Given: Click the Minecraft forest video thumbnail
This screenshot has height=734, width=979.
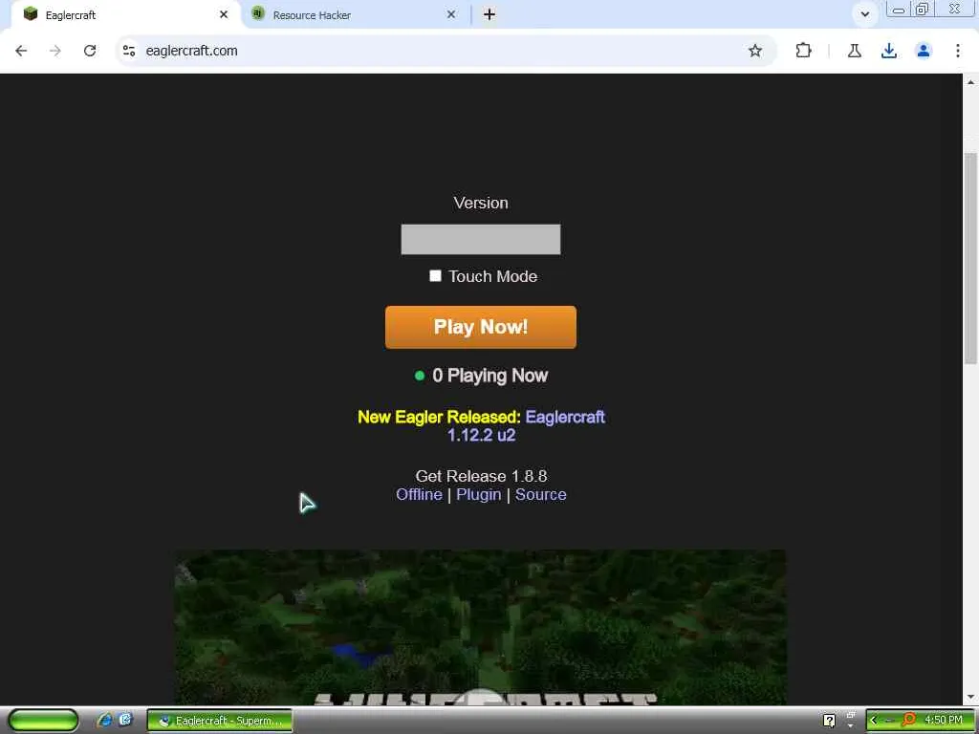Looking at the screenshot, I should pyautogui.click(x=481, y=627).
